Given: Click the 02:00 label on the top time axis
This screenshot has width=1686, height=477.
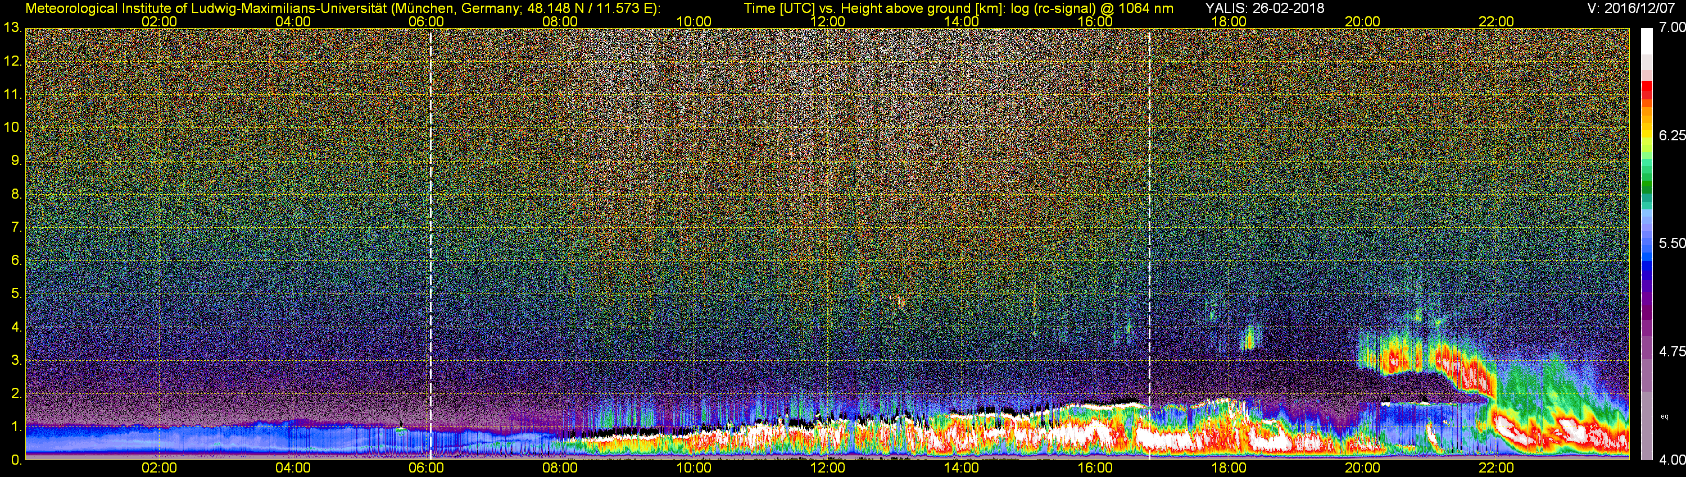Looking at the screenshot, I should click(x=159, y=21).
